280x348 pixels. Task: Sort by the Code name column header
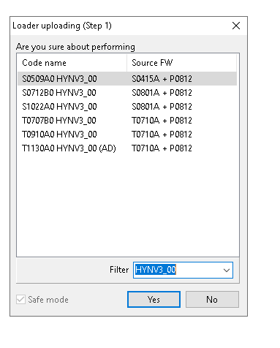(72, 63)
